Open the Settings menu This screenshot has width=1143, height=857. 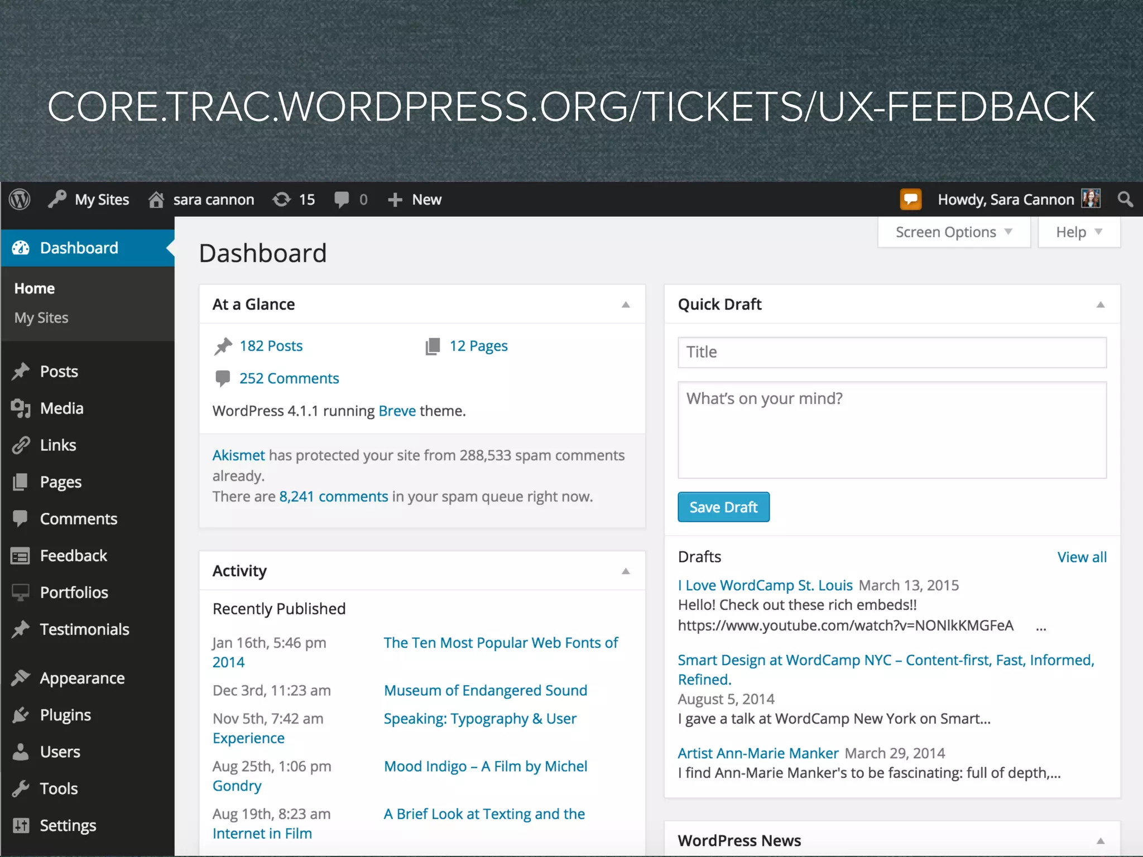click(68, 826)
